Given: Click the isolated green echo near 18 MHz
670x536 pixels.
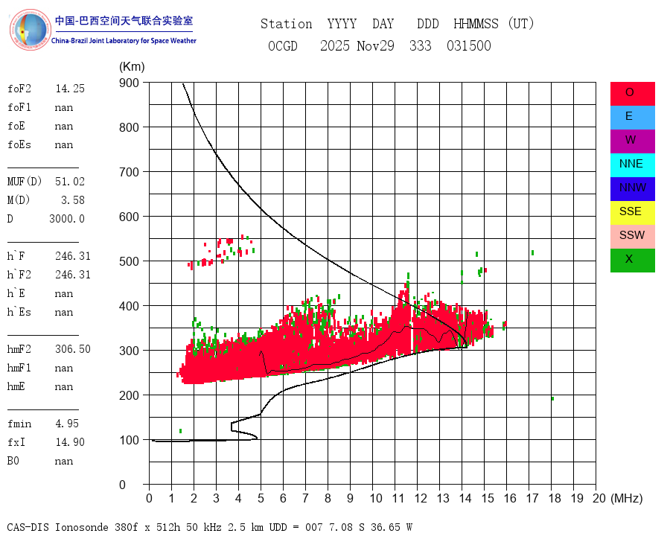Looking at the screenshot, I should [552, 398].
